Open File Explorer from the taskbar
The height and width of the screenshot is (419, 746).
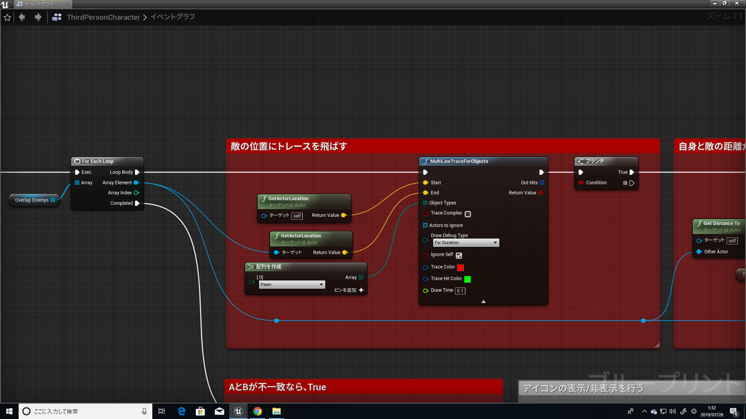276,411
